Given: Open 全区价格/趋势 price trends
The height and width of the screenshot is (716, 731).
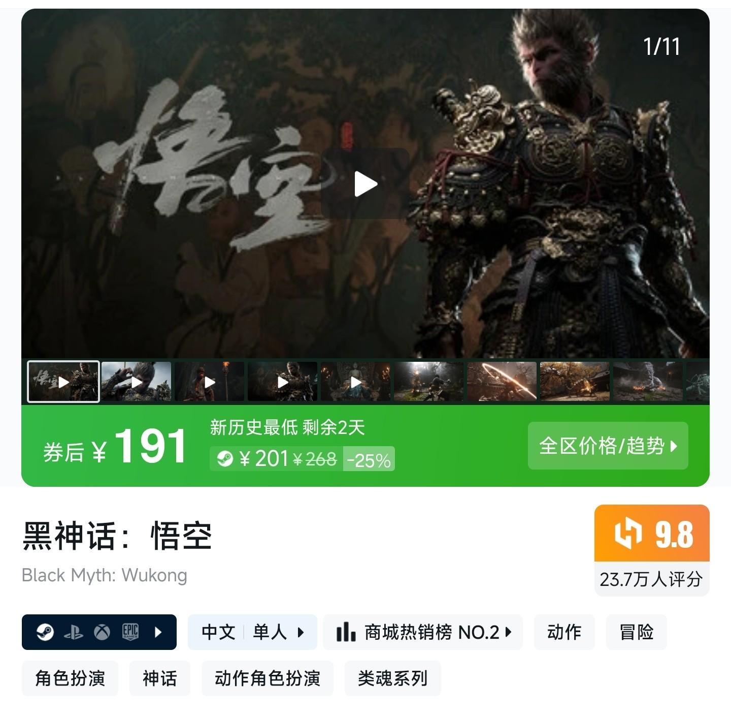Looking at the screenshot, I should pos(608,446).
